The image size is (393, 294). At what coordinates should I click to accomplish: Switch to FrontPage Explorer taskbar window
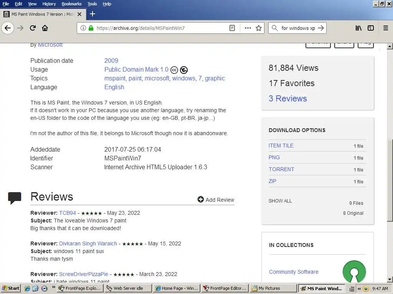[x=80, y=288]
